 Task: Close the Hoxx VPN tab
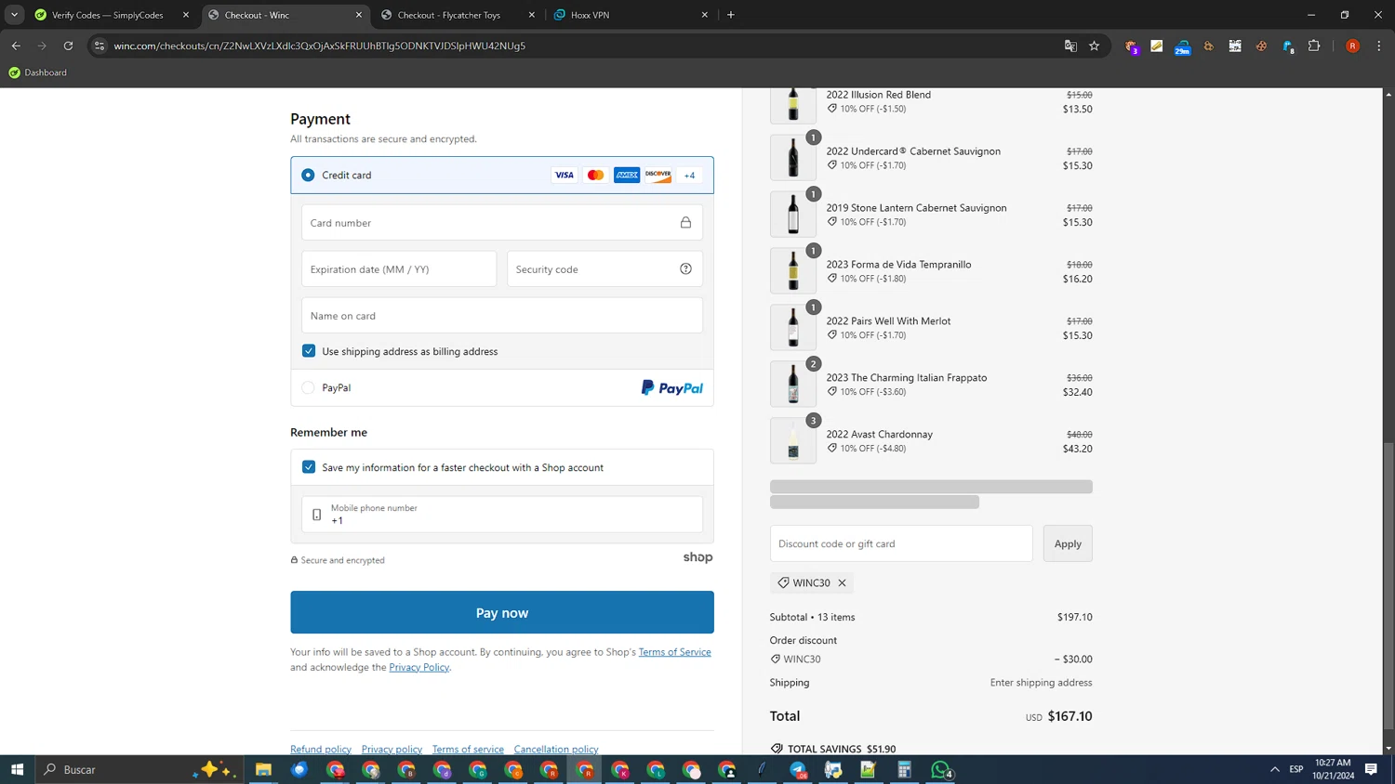(x=705, y=15)
